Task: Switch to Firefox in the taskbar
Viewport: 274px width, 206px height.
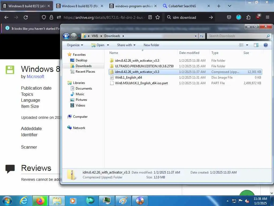Action: 40,201
